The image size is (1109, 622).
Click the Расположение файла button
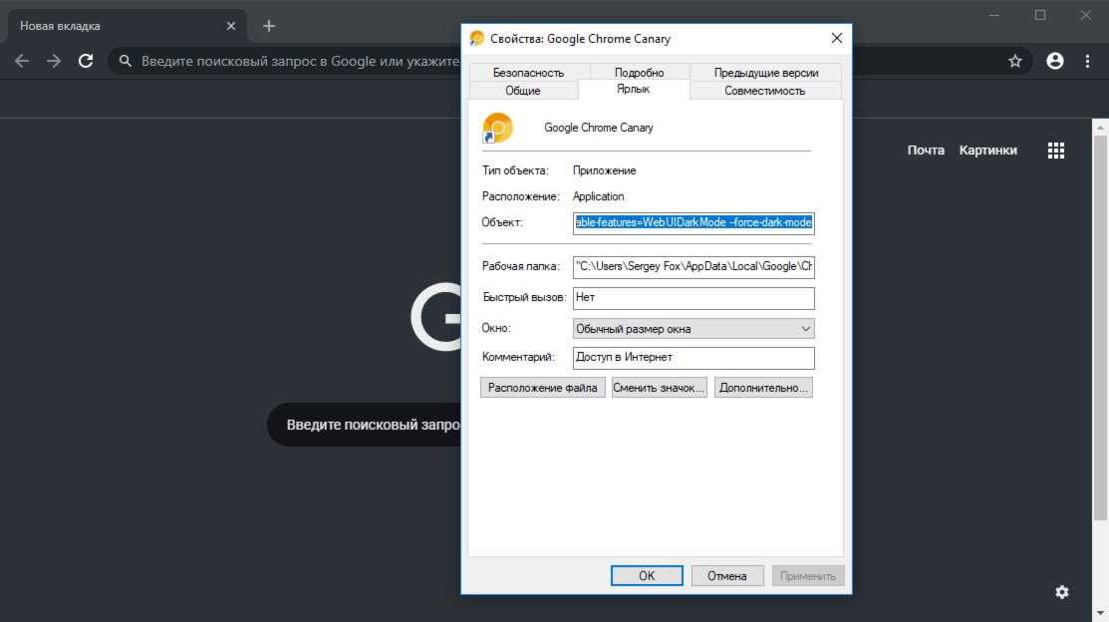(x=542, y=388)
